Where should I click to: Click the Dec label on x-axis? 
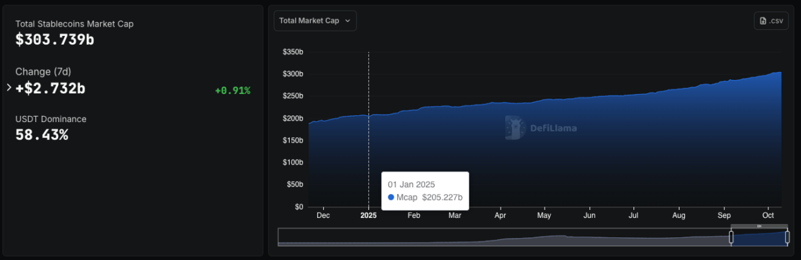click(323, 216)
